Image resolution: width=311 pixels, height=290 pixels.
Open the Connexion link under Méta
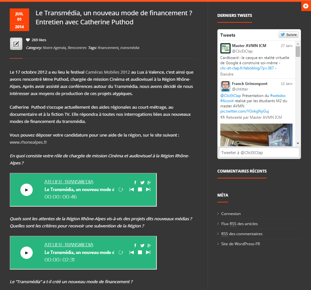click(231, 214)
